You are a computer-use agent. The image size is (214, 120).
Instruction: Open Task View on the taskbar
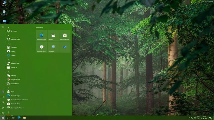[13, 118]
